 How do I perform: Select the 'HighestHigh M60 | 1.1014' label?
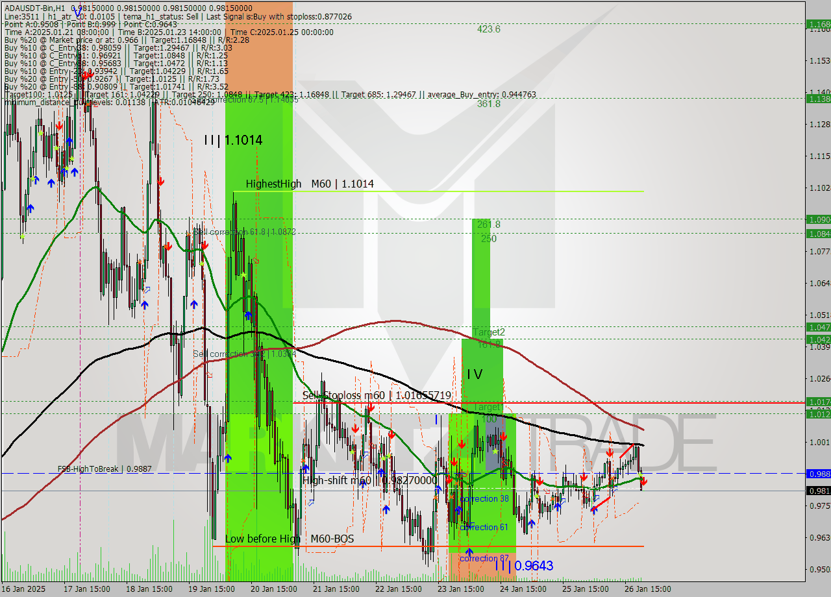(310, 184)
